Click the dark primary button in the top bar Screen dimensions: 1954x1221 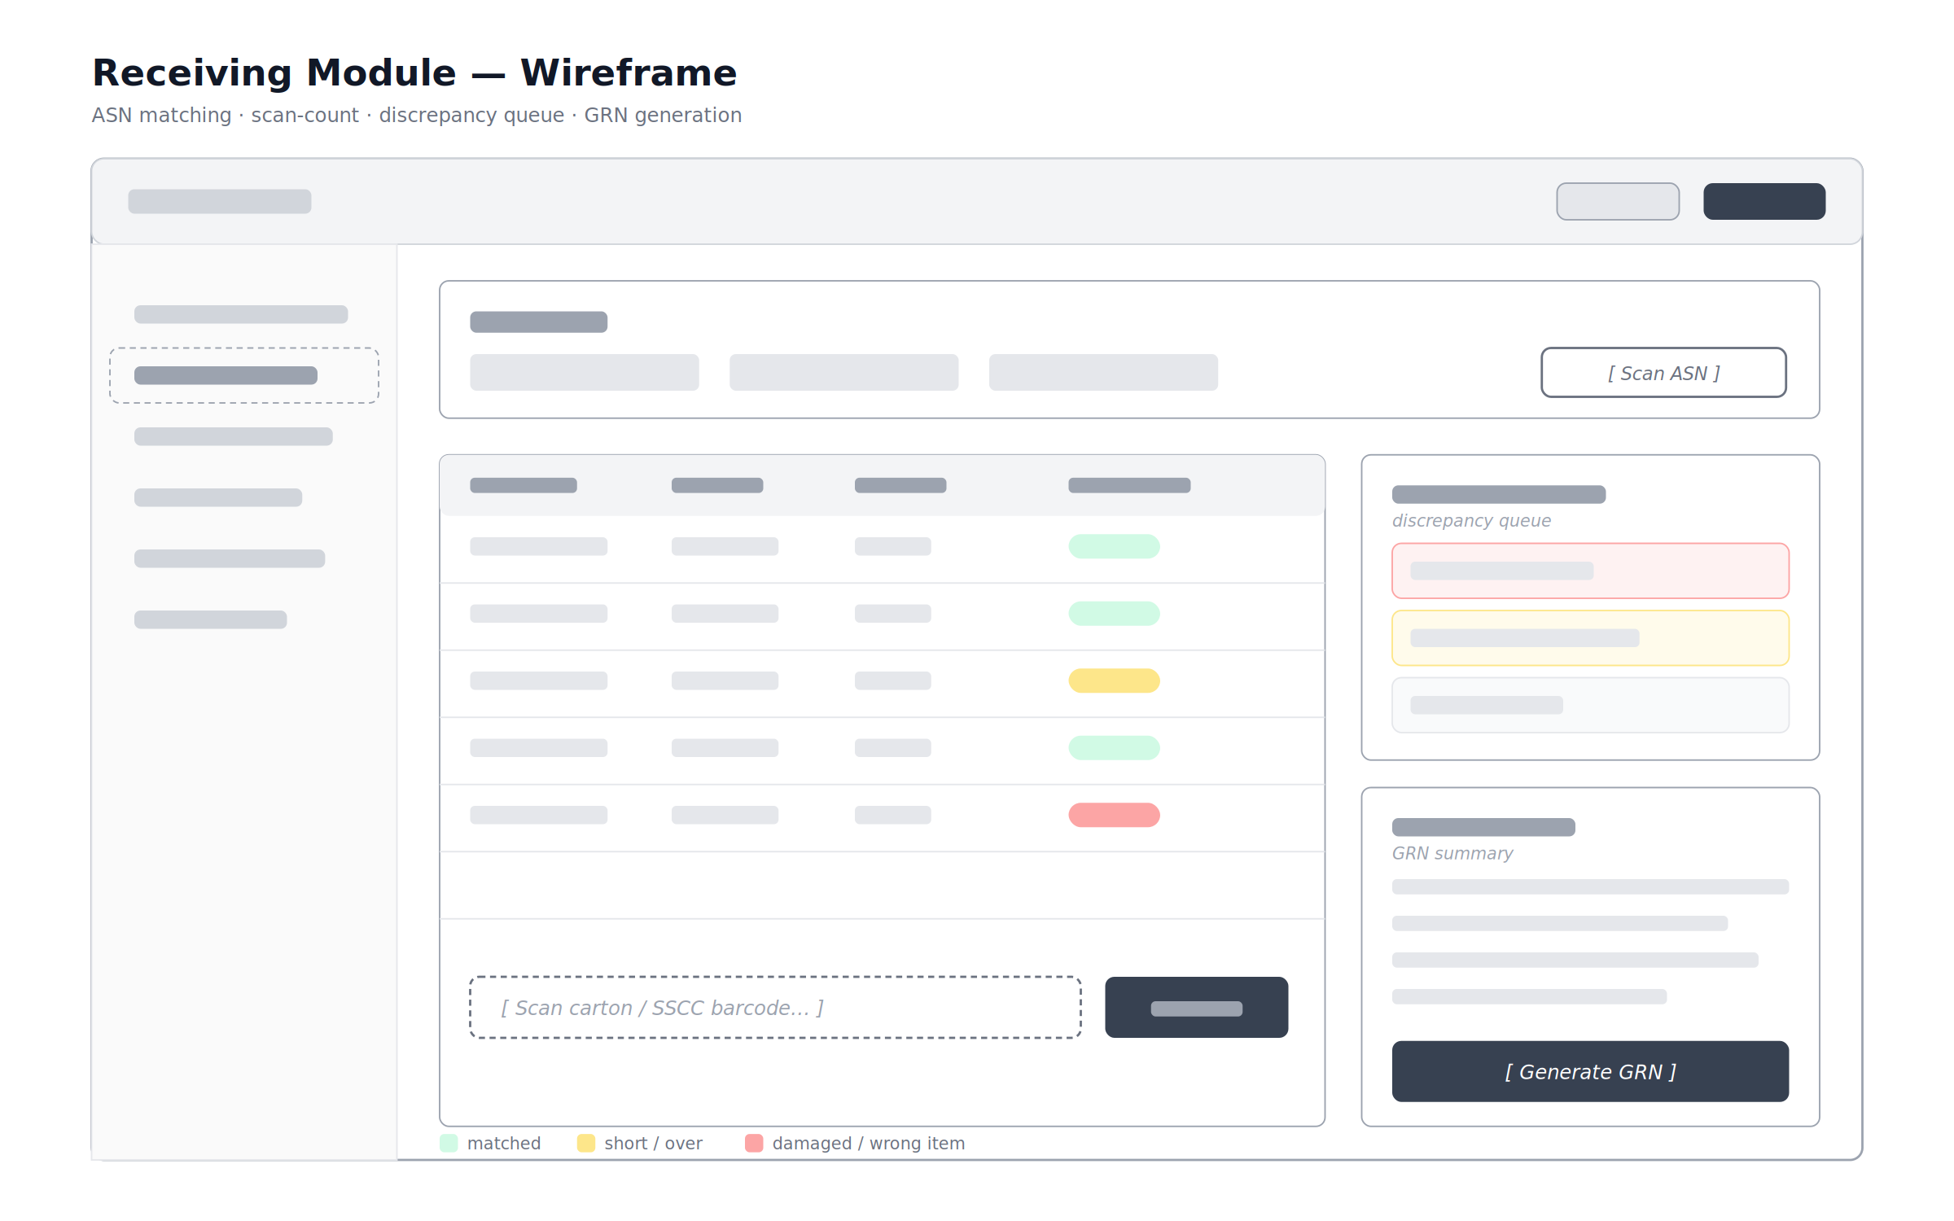pos(1764,201)
